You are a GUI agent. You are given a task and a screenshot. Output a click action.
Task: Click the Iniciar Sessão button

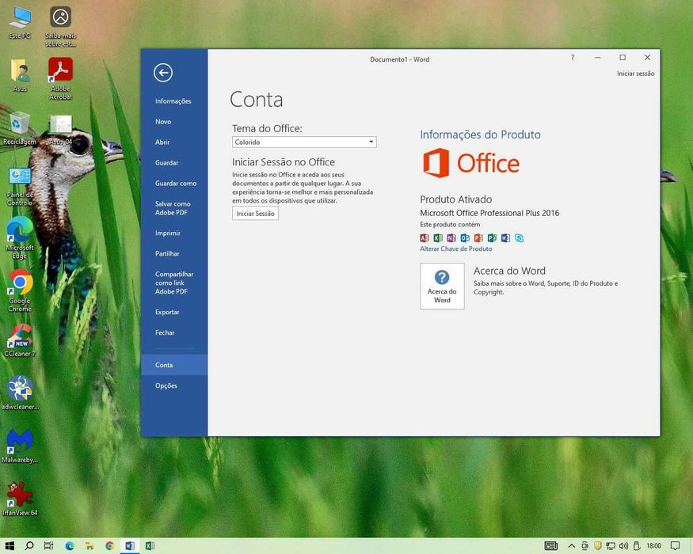pos(255,214)
